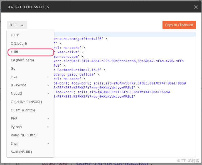Viewport: 202px width, 165px height.
Task: Select HTTP from the language list
Action: click(x=30, y=35)
